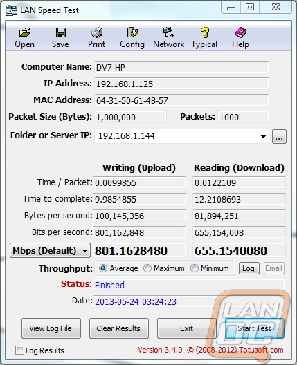
Task: Maximize the LAN Speed Test window
Action: coord(250,8)
